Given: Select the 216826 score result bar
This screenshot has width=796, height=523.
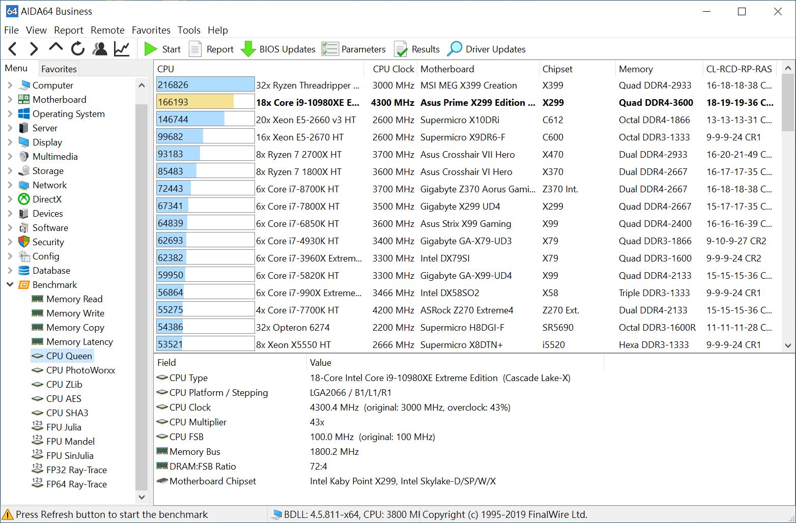Looking at the screenshot, I should (205, 84).
